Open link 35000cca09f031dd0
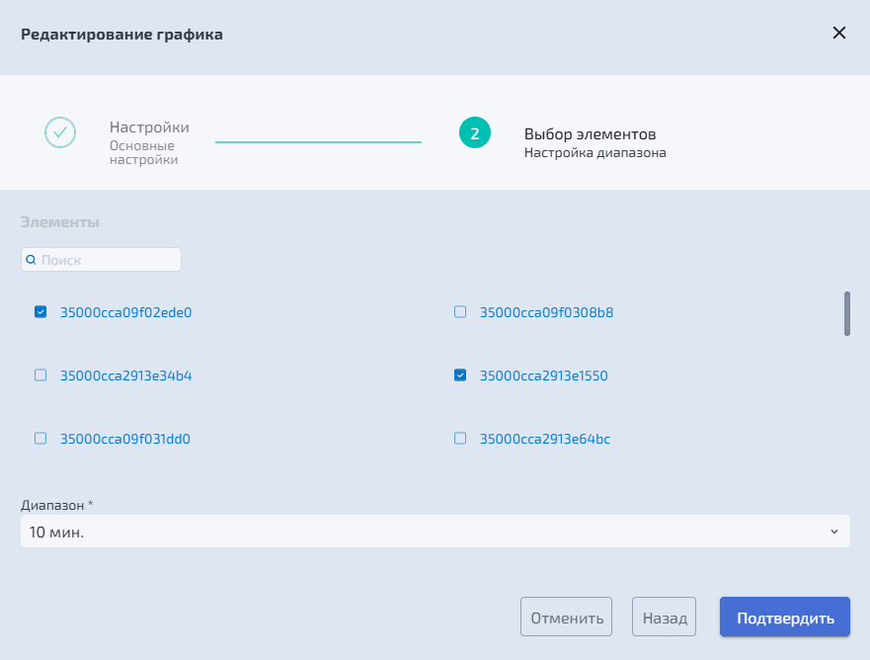 coord(125,439)
